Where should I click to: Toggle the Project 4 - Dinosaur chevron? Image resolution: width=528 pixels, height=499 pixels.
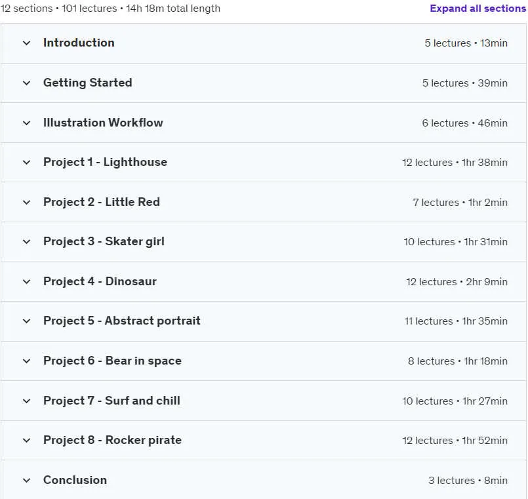(x=27, y=281)
